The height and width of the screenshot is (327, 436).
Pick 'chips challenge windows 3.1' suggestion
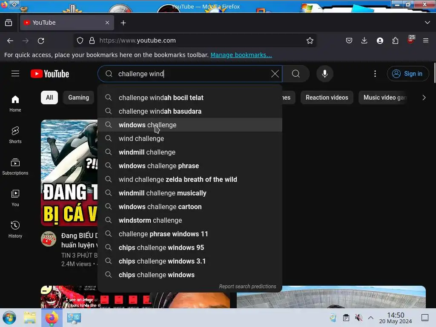(190, 261)
